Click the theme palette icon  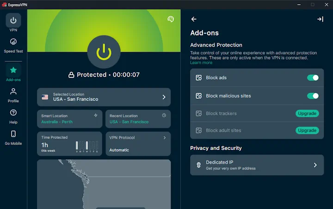pyautogui.click(x=171, y=19)
